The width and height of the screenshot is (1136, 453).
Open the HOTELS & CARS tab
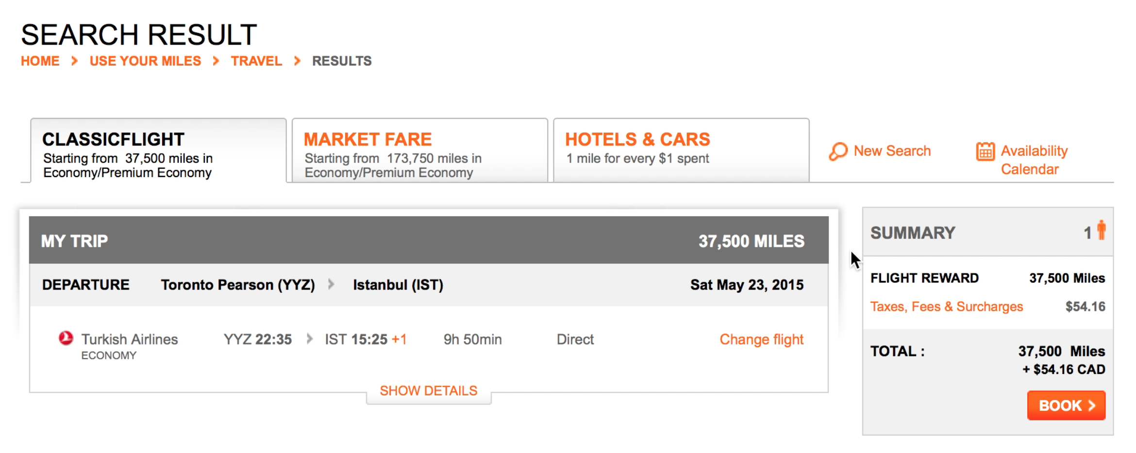(x=681, y=151)
